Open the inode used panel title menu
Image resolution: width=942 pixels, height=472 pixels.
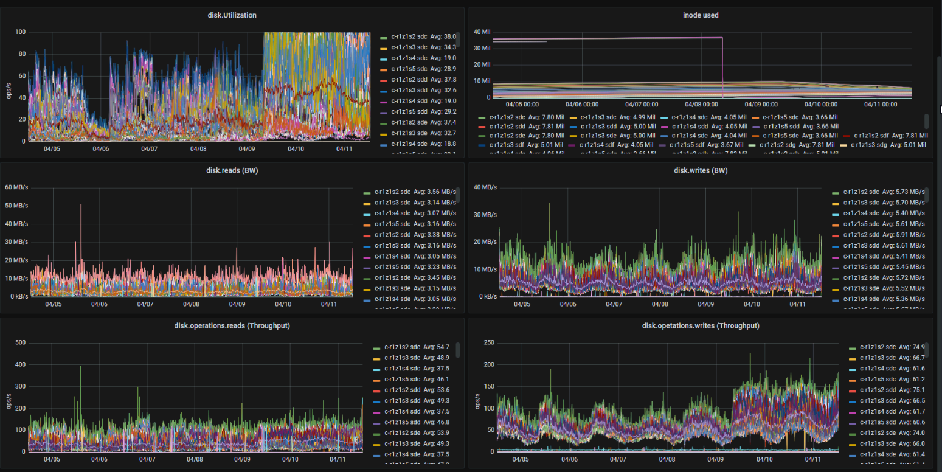coord(701,15)
